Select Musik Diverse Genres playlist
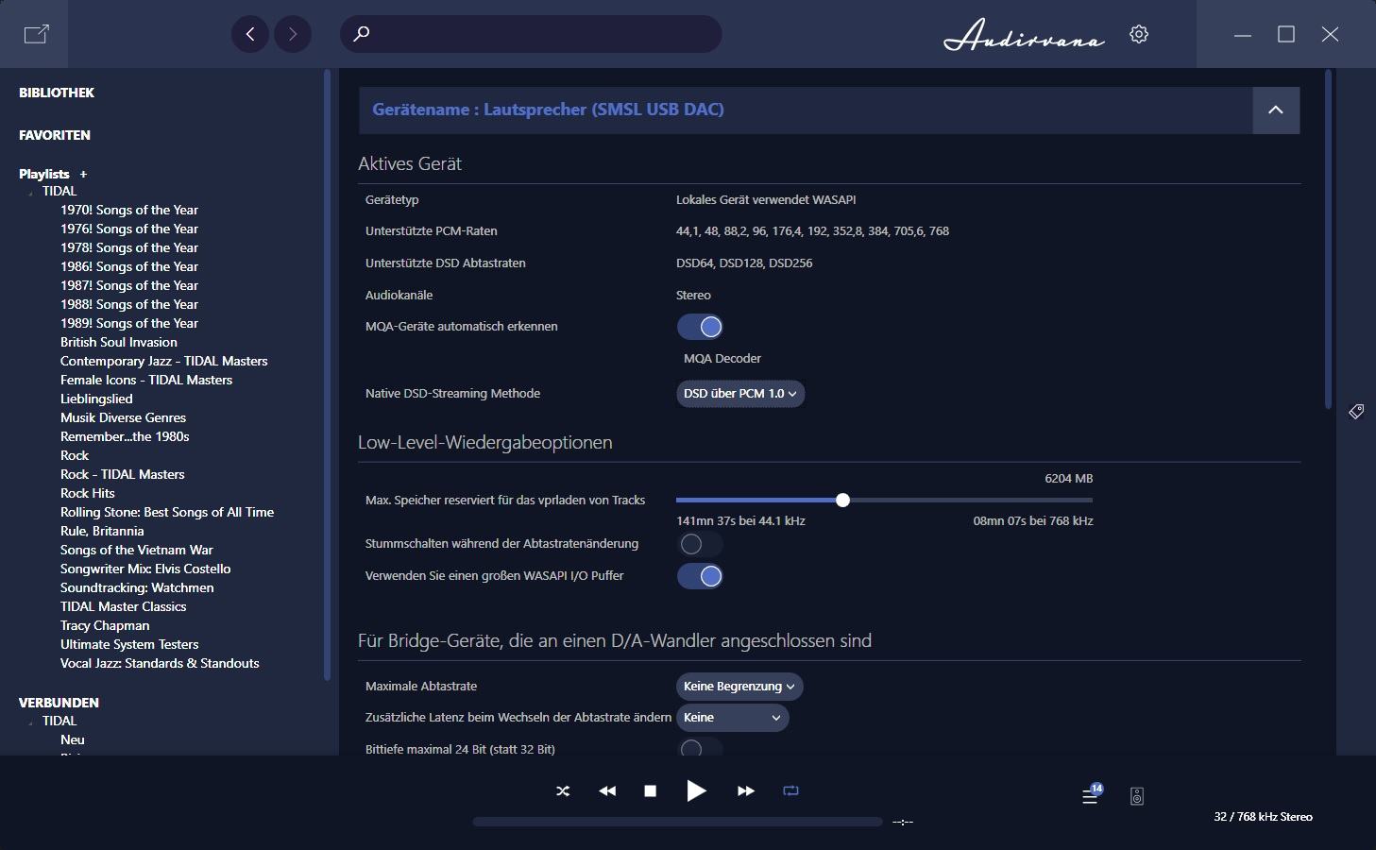Viewport: 1376px width, 850px height. point(123,417)
